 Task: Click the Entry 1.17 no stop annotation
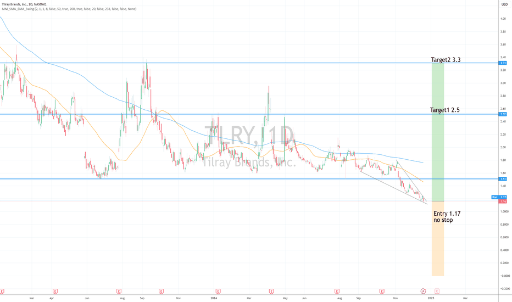point(448,216)
